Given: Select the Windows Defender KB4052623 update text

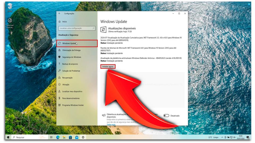Looking at the screenshot, I should pos(141,58).
